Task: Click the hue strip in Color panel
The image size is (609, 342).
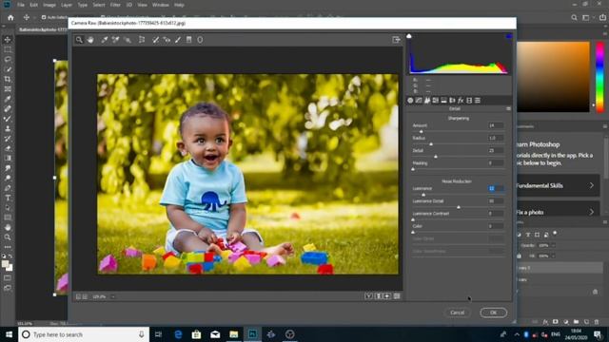Action: pos(599,77)
